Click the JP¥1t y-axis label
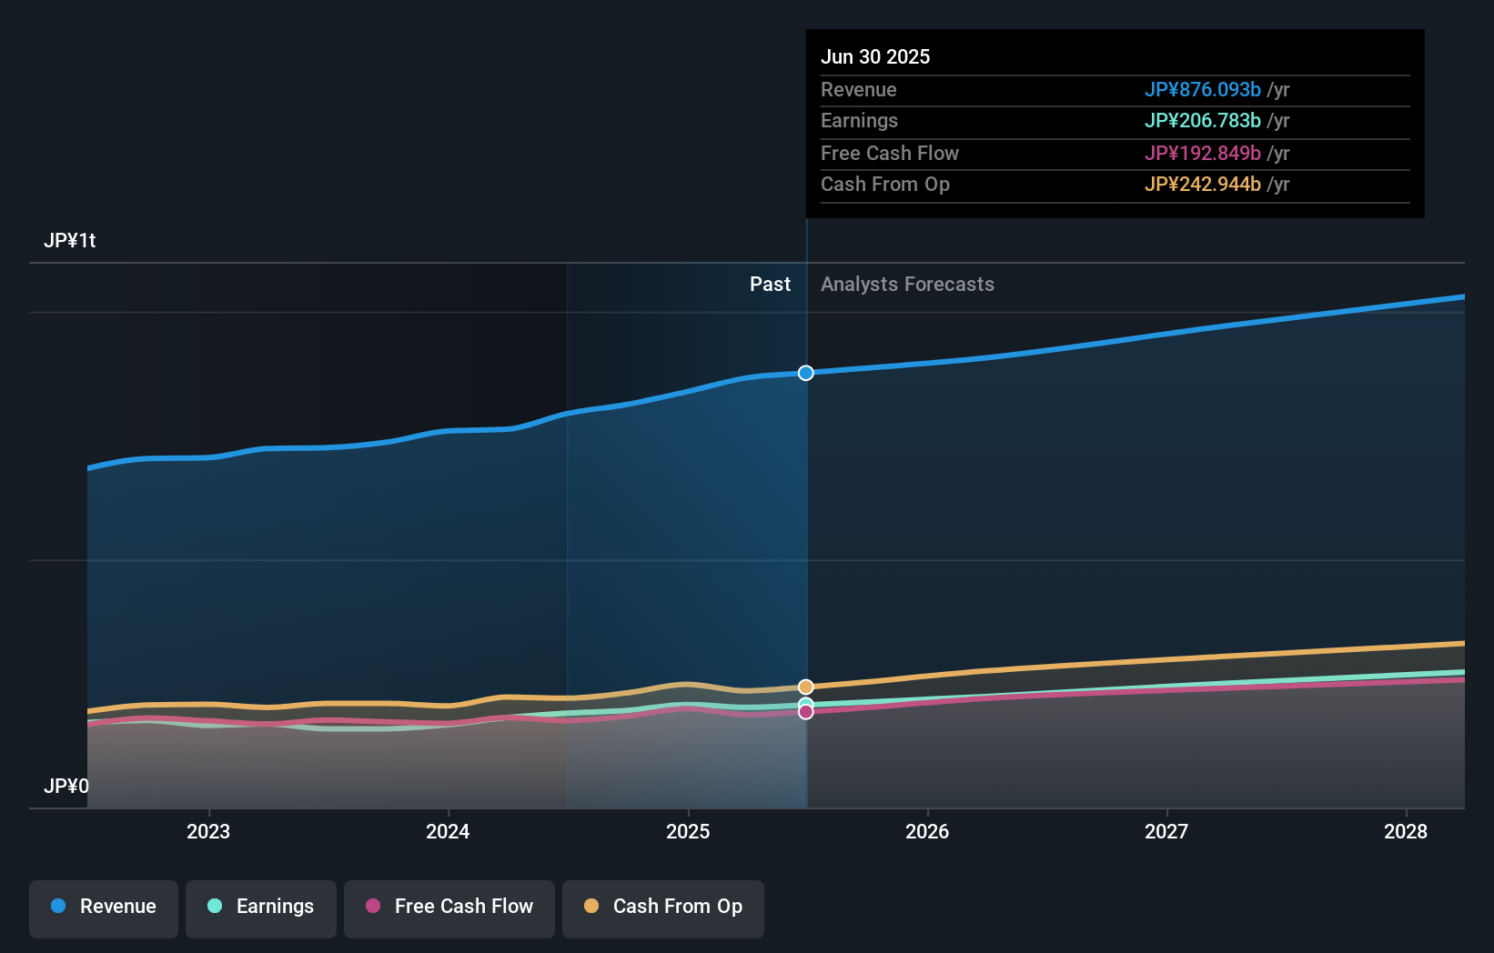Screen dimensions: 1494x953 click(70, 240)
